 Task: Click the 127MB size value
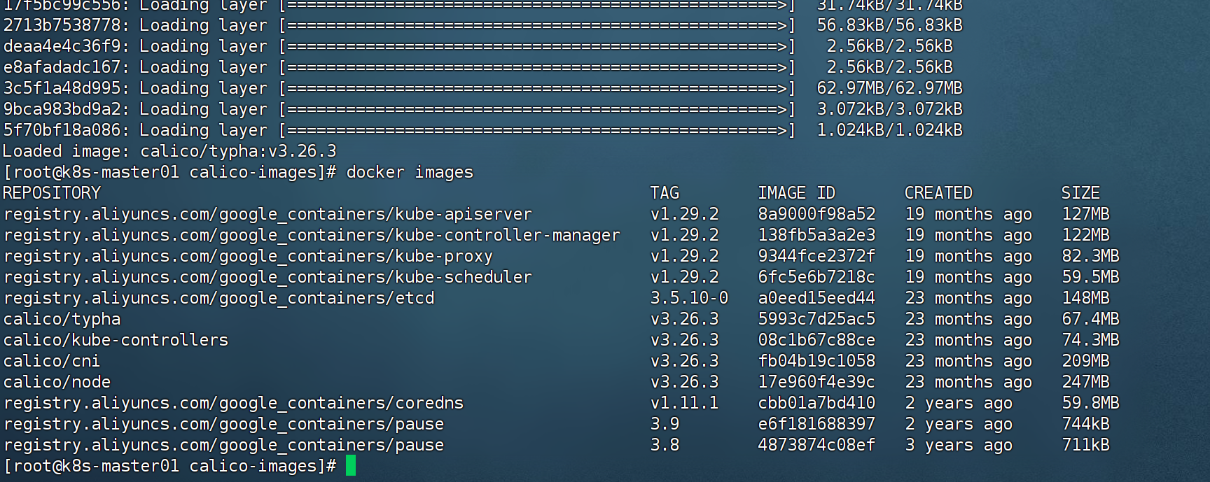pyautogui.click(x=1085, y=214)
